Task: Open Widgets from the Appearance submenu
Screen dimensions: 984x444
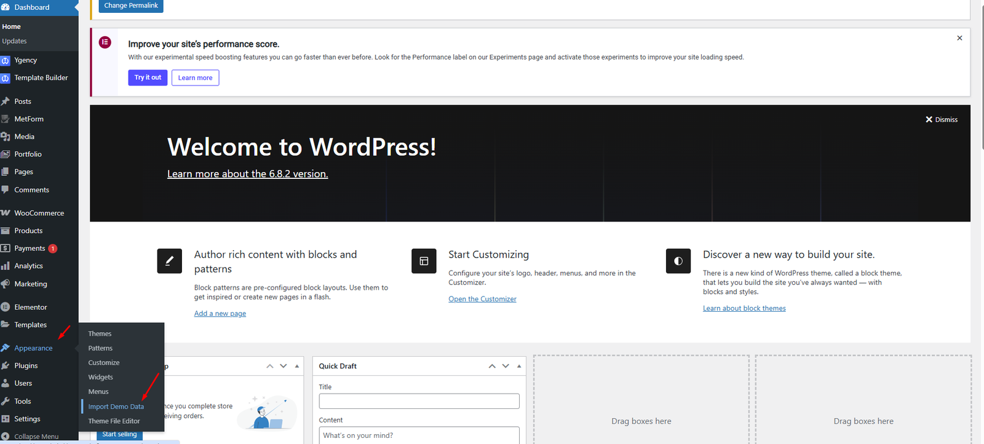Action: (100, 377)
